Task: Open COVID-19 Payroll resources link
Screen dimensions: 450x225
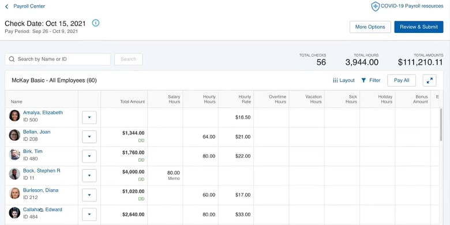Action: click(412, 6)
